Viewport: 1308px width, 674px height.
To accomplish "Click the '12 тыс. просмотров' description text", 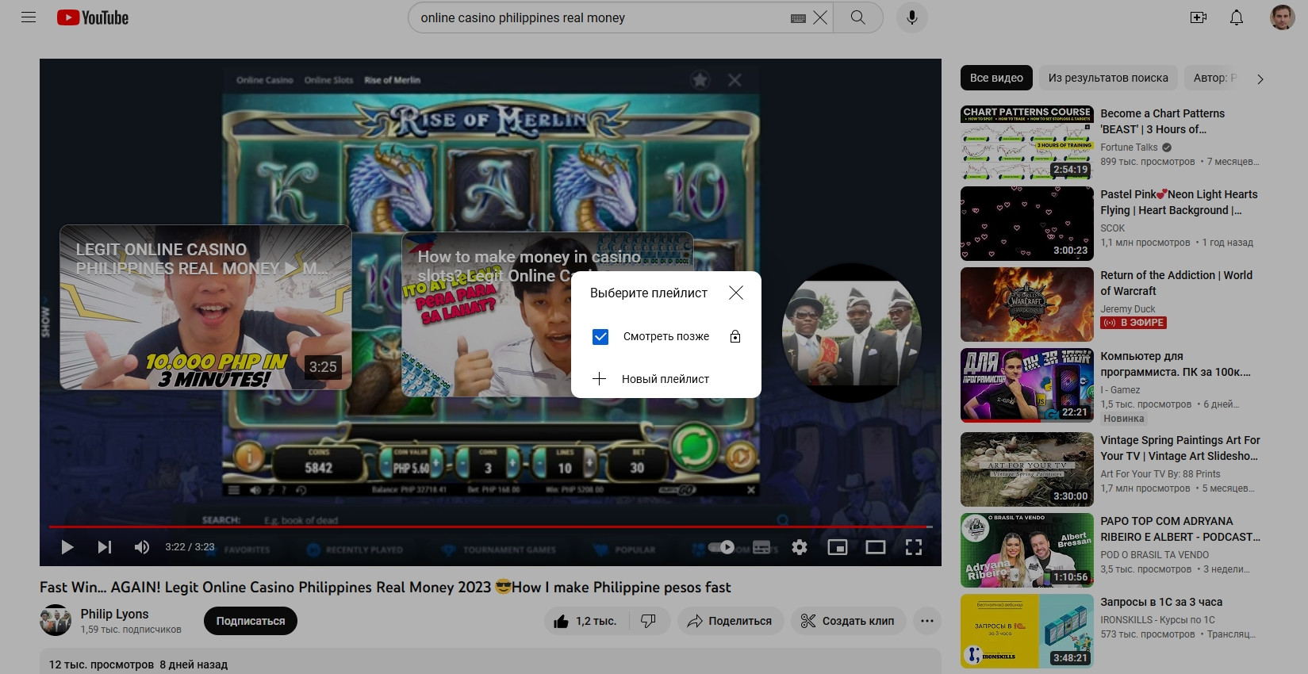I will coord(102,664).
